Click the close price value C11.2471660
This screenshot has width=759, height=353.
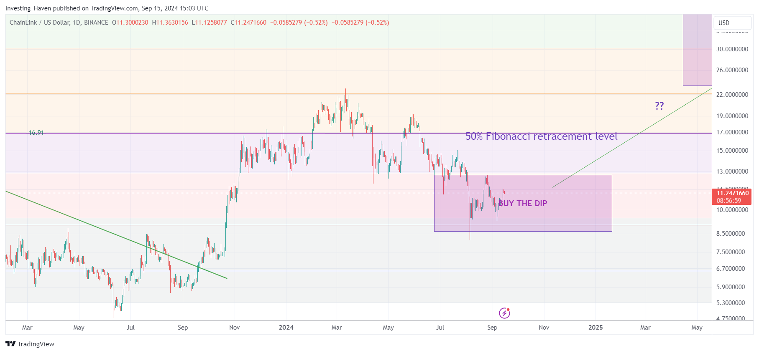248,23
